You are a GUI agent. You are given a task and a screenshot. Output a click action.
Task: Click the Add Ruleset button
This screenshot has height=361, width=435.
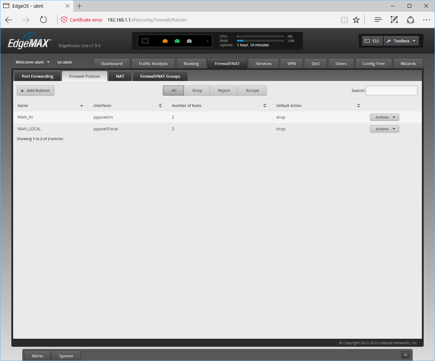tap(35, 91)
